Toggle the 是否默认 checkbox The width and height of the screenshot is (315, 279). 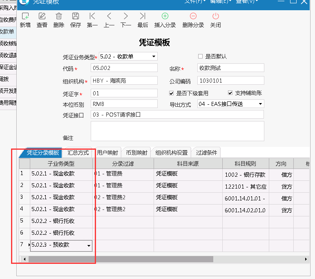coord(200,56)
